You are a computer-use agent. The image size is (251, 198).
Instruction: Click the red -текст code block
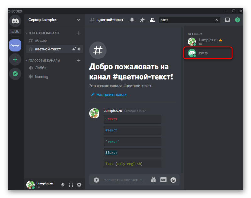click(x=132, y=119)
